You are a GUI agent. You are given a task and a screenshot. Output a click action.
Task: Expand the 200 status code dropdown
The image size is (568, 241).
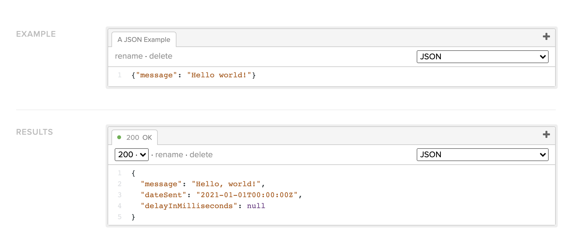(x=131, y=155)
